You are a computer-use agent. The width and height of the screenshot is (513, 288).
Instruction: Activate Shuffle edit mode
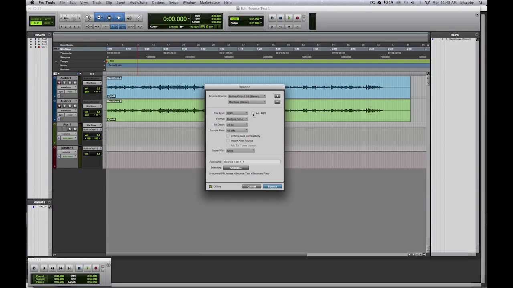coord(36,19)
